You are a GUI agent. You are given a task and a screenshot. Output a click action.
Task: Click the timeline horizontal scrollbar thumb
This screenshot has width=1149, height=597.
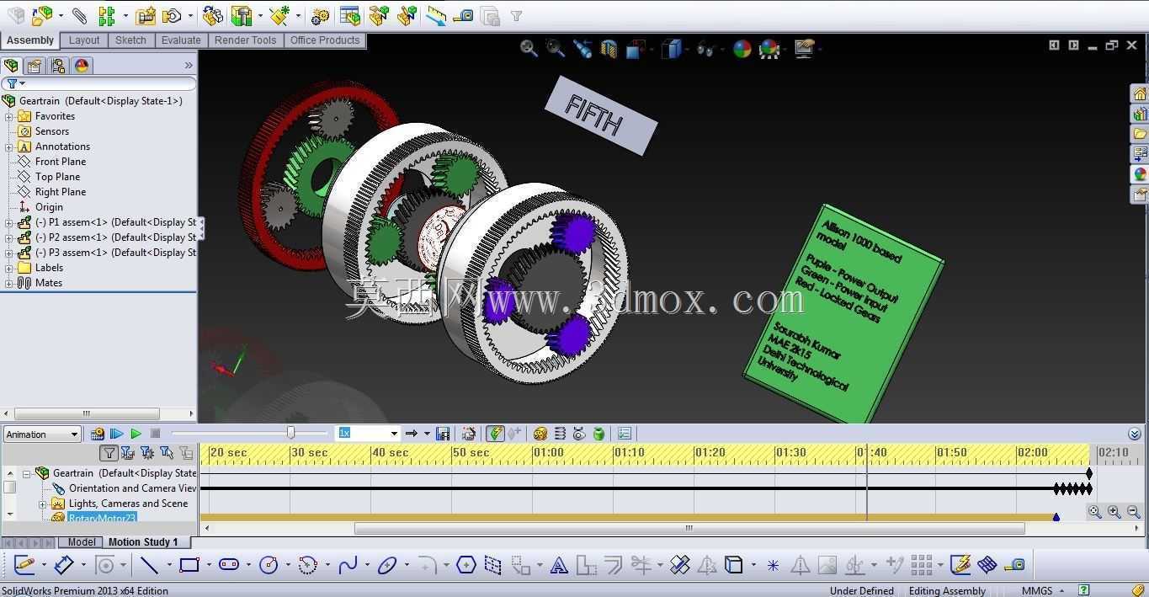click(x=689, y=529)
